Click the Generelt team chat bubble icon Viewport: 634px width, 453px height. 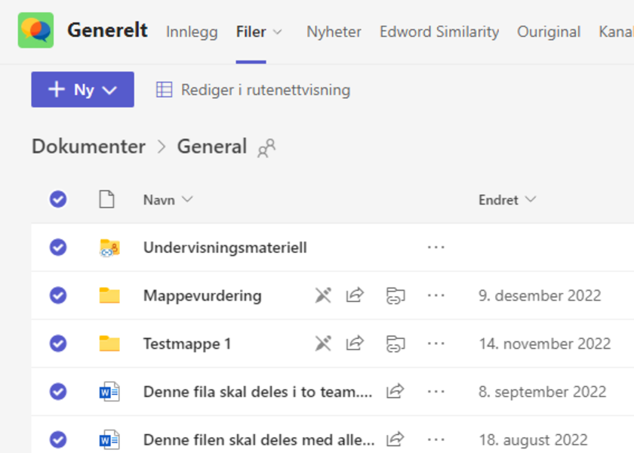(35, 30)
